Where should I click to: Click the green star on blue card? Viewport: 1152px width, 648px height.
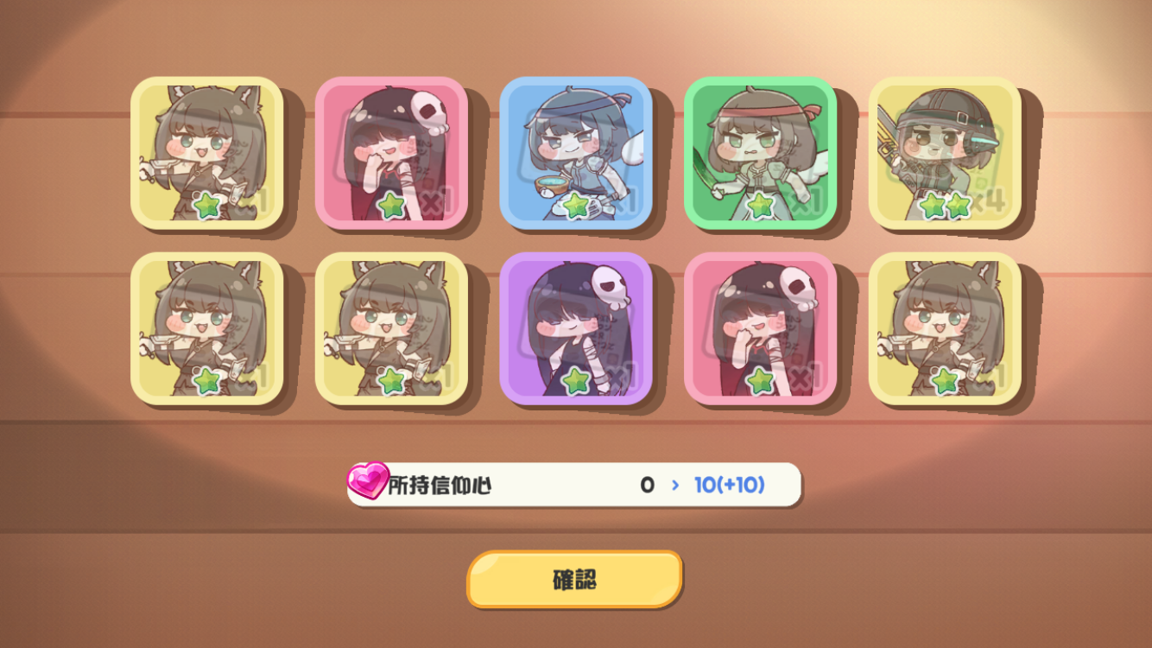pos(576,206)
